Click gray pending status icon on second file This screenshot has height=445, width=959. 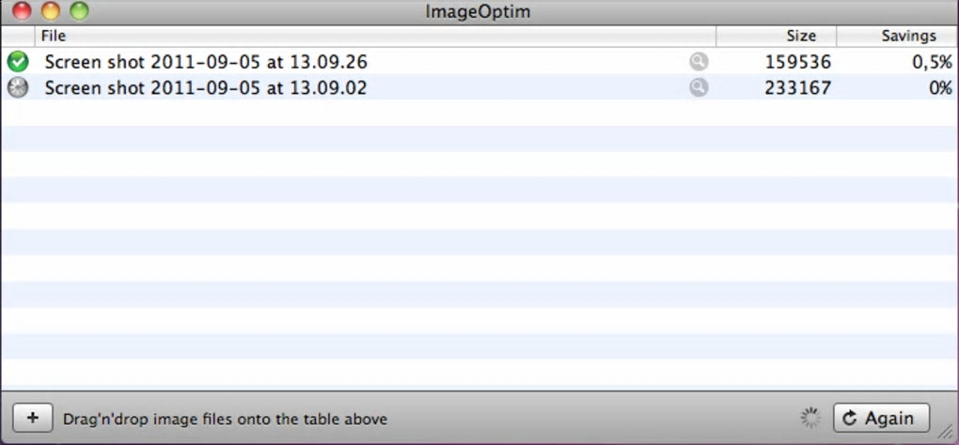[x=18, y=88]
